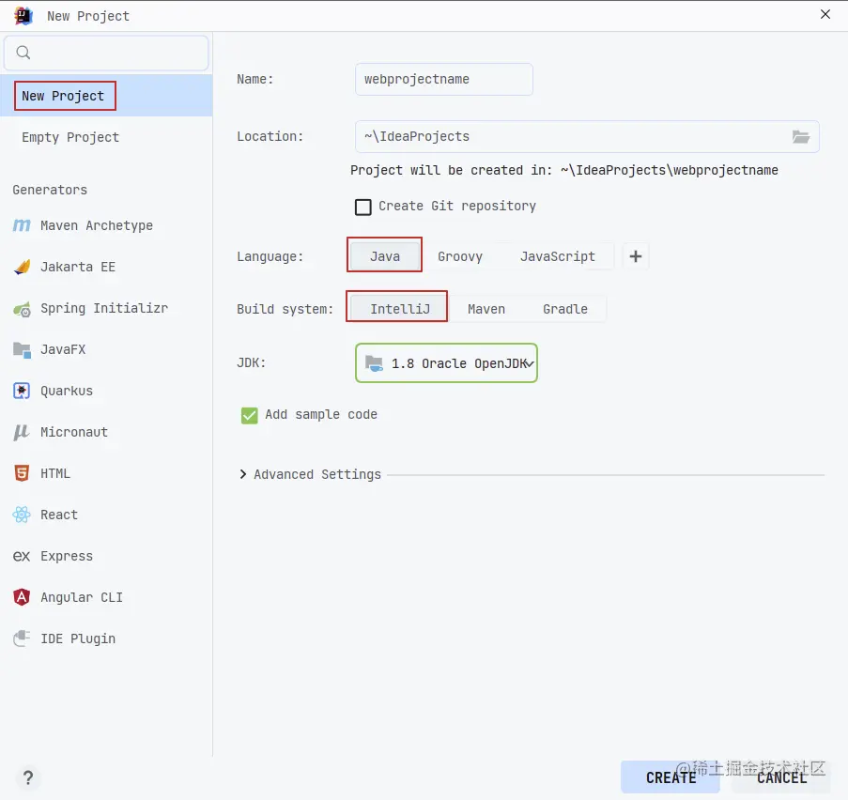
Task: Pick IntelliJ build system
Action: 400,309
